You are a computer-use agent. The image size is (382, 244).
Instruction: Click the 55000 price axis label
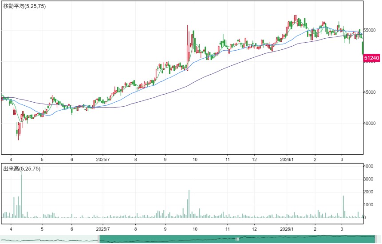(370, 30)
